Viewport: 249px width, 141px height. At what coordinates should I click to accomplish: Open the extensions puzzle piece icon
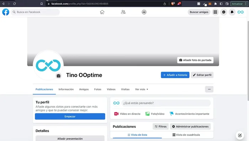coord(216,4)
